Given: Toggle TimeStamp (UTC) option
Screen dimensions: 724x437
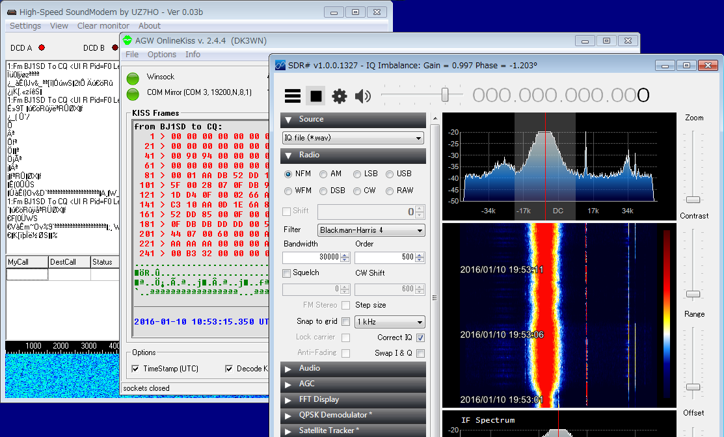Looking at the screenshot, I should coord(135,369).
